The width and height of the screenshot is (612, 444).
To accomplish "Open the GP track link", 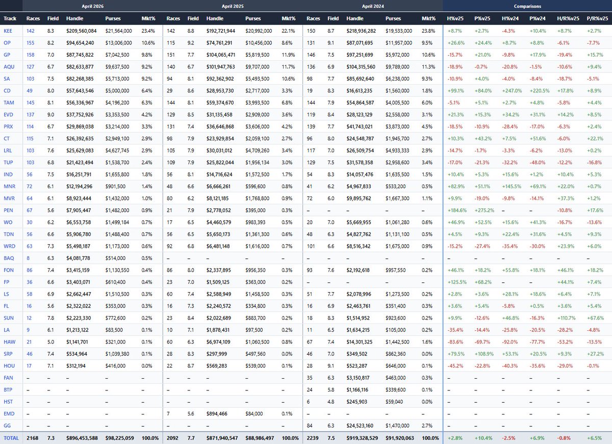I will click(x=7, y=55).
